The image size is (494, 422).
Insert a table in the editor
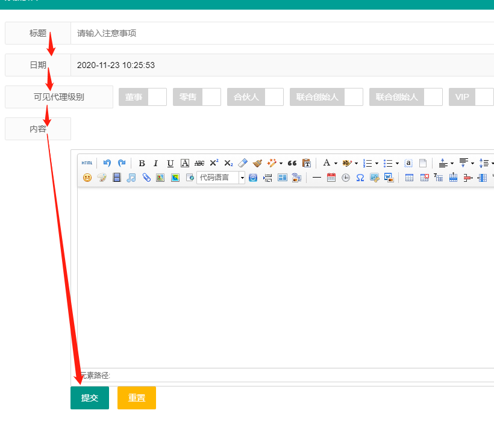click(x=409, y=178)
